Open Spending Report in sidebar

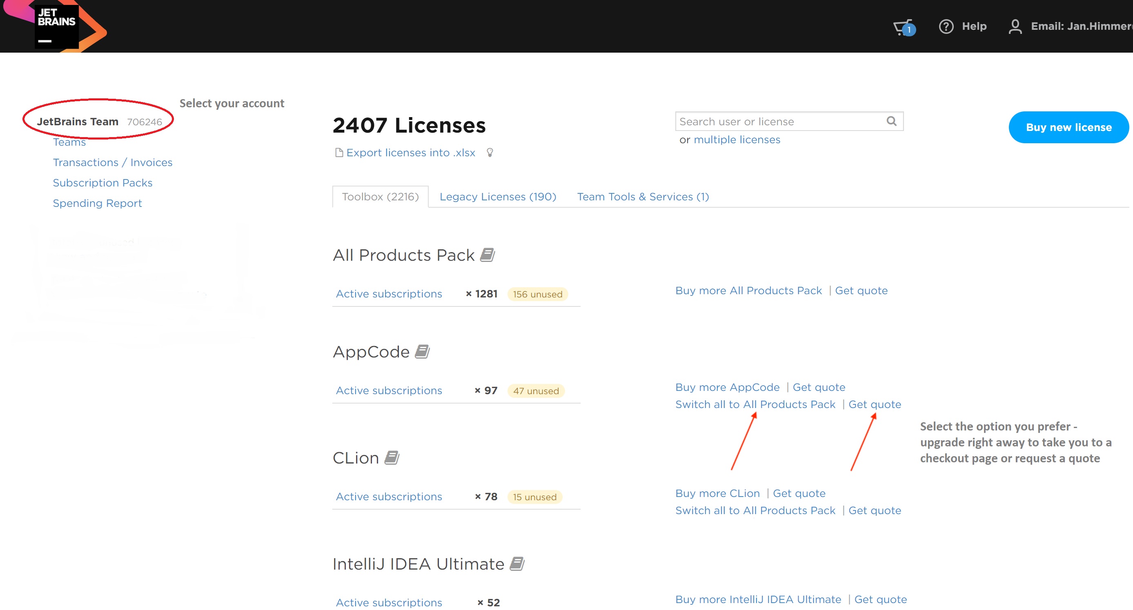97,203
